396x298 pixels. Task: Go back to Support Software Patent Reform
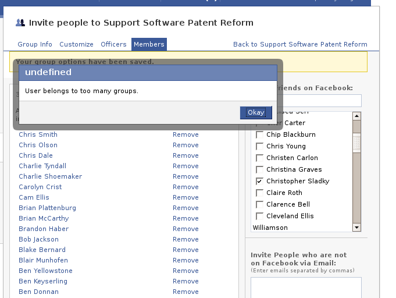point(300,44)
